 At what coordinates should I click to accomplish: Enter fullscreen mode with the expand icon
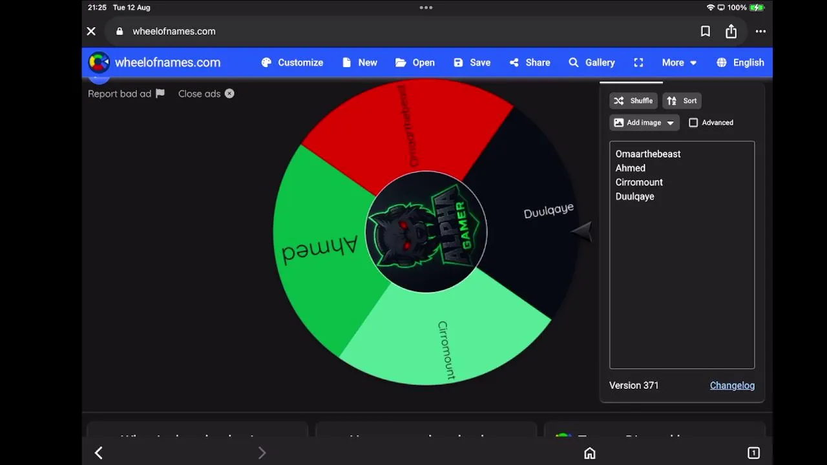point(638,63)
